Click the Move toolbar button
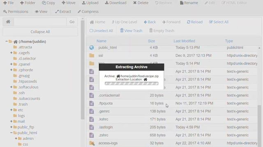Screen dimensions: 263x147 click(69, 3)
